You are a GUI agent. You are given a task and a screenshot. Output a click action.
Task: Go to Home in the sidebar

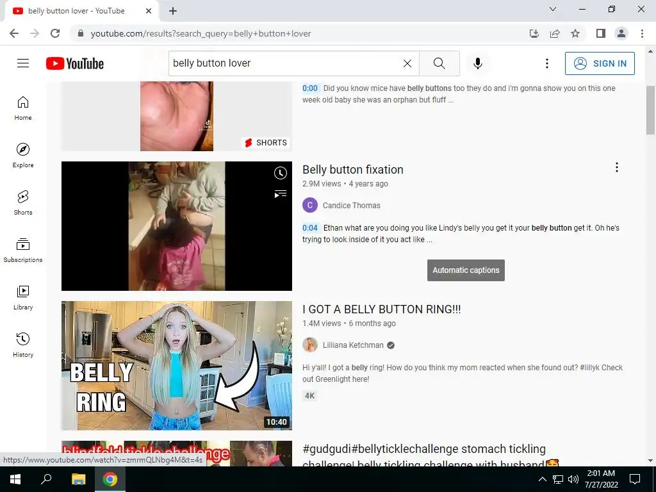point(23,108)
